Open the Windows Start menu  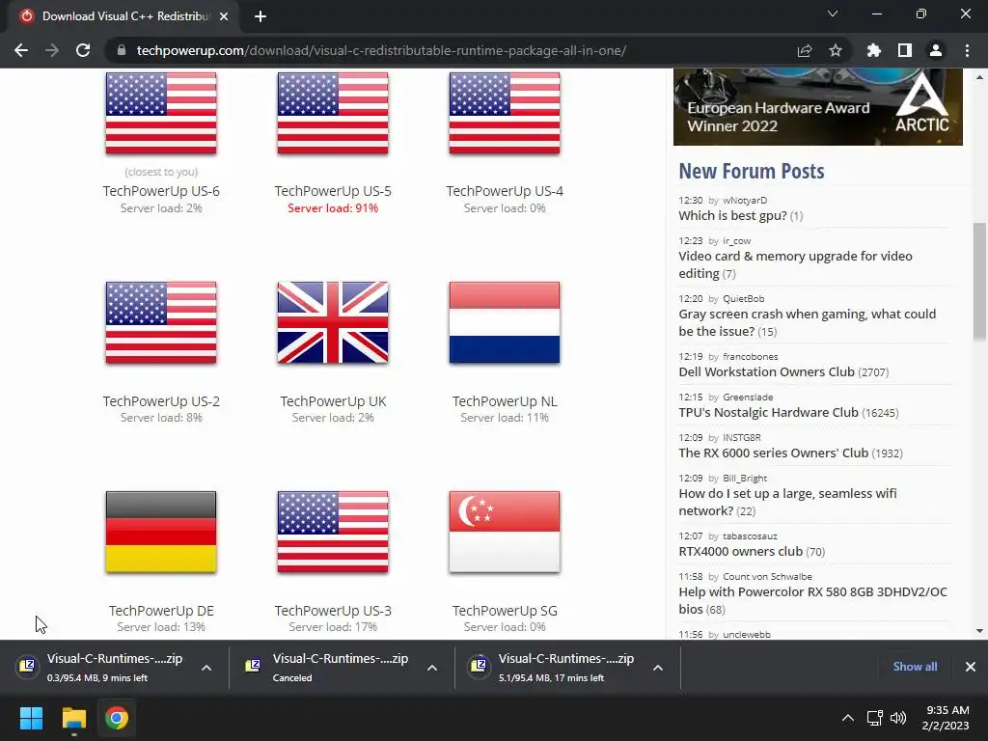click(x=31, y=718)
